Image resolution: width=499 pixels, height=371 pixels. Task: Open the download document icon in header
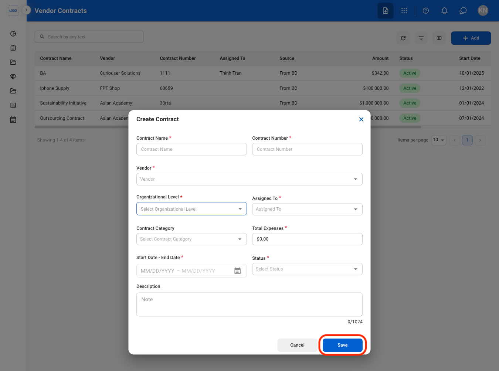[x=386, y=11]
